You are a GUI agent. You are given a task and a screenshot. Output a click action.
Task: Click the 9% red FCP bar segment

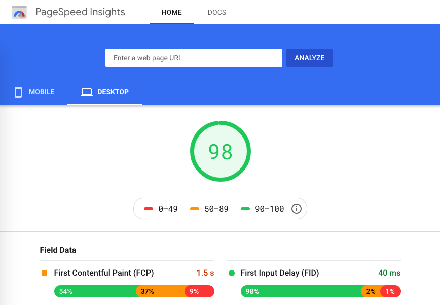pos(200,291)
